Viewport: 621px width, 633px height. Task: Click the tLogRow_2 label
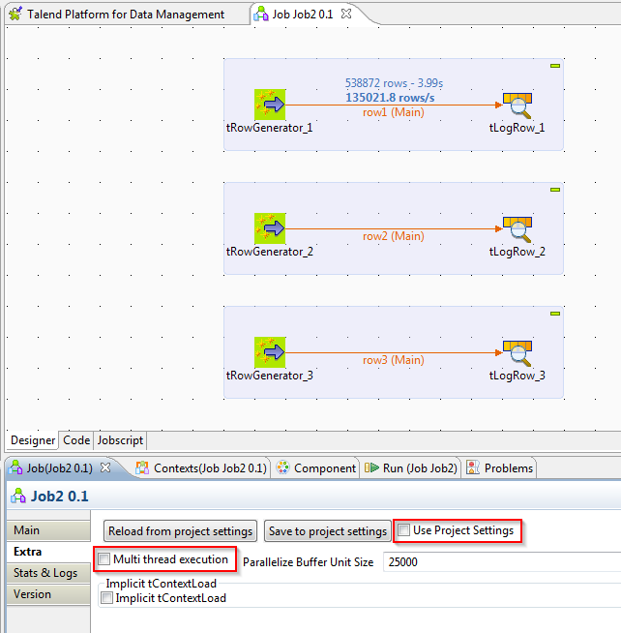[517, 252]
